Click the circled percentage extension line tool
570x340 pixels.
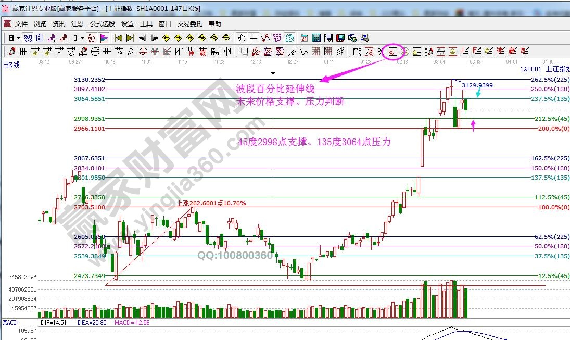392,51
